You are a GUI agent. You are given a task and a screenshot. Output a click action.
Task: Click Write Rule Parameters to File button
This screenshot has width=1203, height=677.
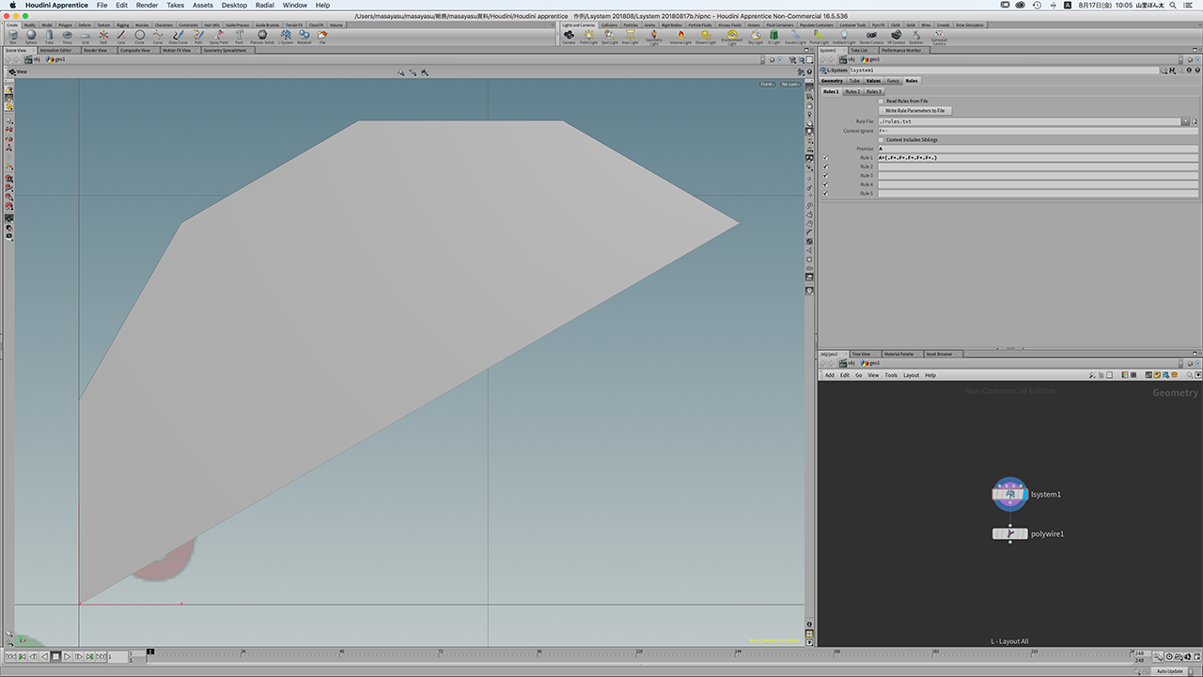(x=914, y=111)
